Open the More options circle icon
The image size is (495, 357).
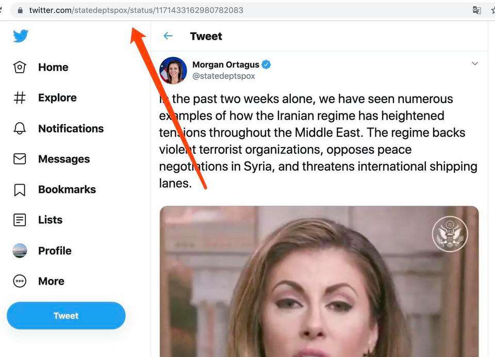[20, 281]
